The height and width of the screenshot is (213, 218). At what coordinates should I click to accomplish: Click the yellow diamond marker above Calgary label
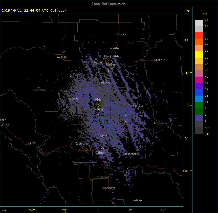pos(102,149)
